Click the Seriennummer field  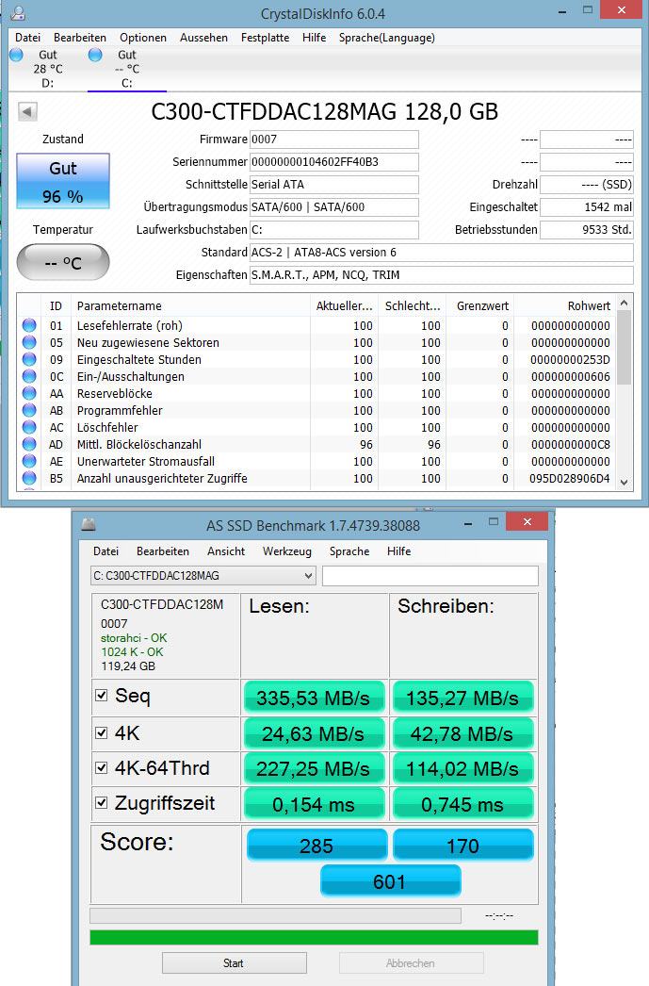334,161
